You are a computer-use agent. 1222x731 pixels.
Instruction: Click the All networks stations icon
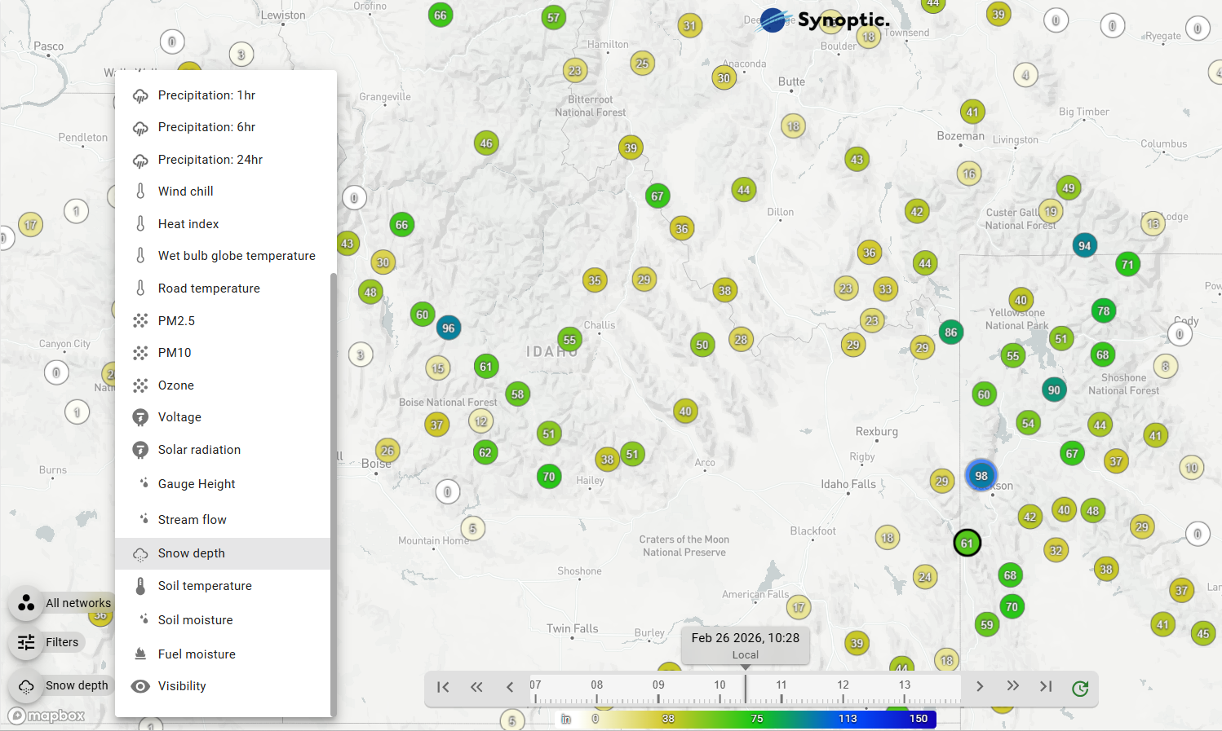(25, 603)
